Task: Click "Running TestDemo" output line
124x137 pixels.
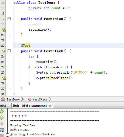Action: (x=23, y=125)
